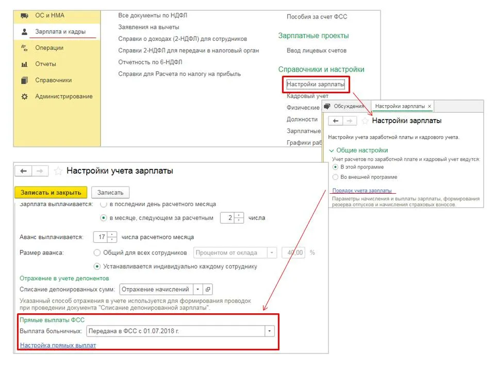Open Справки о доходах (2-НДФЛ) для сотрудников
This screenshot has height=371, width=495.
pyautogui.click(x=183, y=39)
